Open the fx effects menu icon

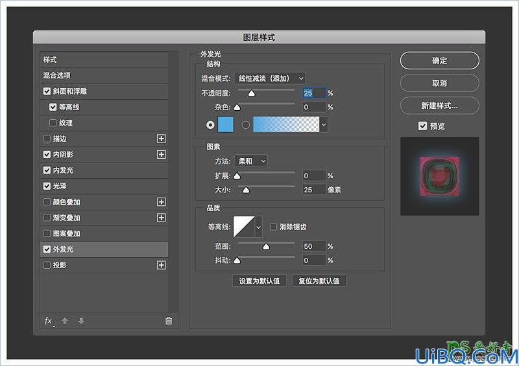click(x=49, y=321)
